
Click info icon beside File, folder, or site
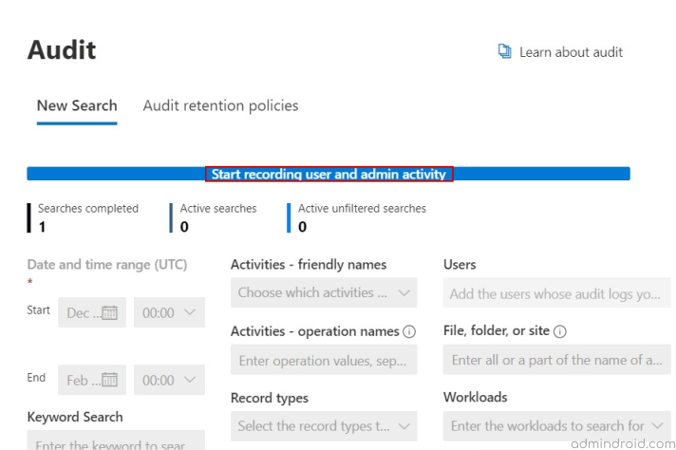click(559, 331)
